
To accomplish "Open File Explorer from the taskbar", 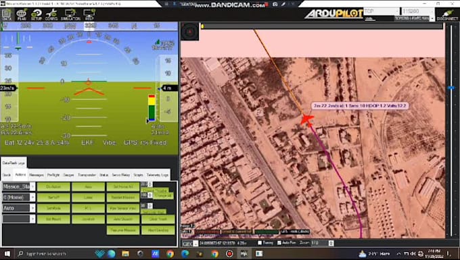I will pyautogui.click(x=126, y=253).
